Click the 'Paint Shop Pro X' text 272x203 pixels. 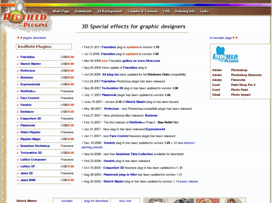[x=243, y=85]
